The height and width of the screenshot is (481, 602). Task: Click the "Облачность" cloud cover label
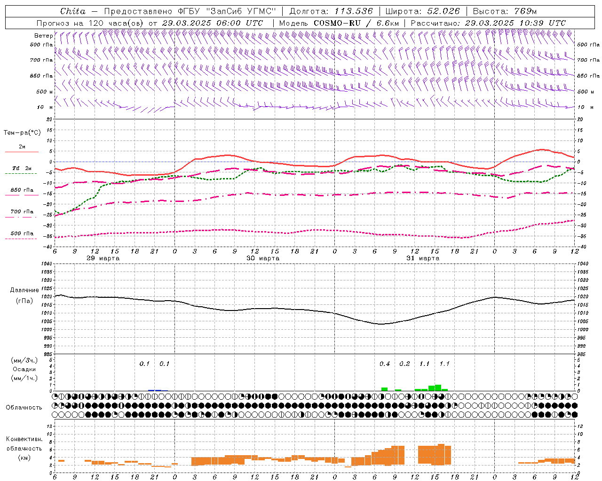(24, 407)
